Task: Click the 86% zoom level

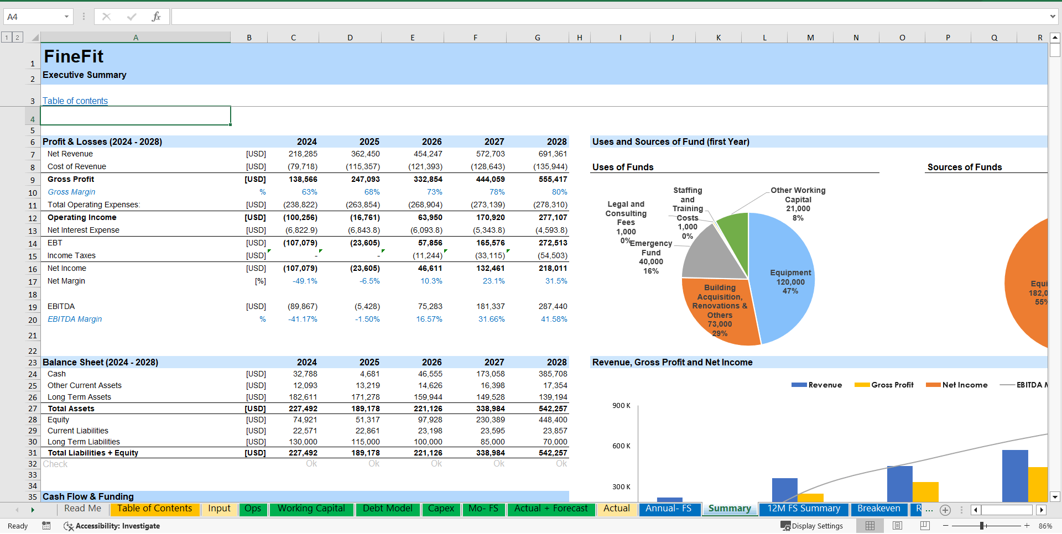Action: tap(1045, 526)
